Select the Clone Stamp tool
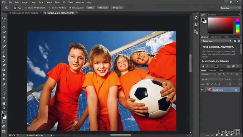The image size is (243, 137). 4,56
